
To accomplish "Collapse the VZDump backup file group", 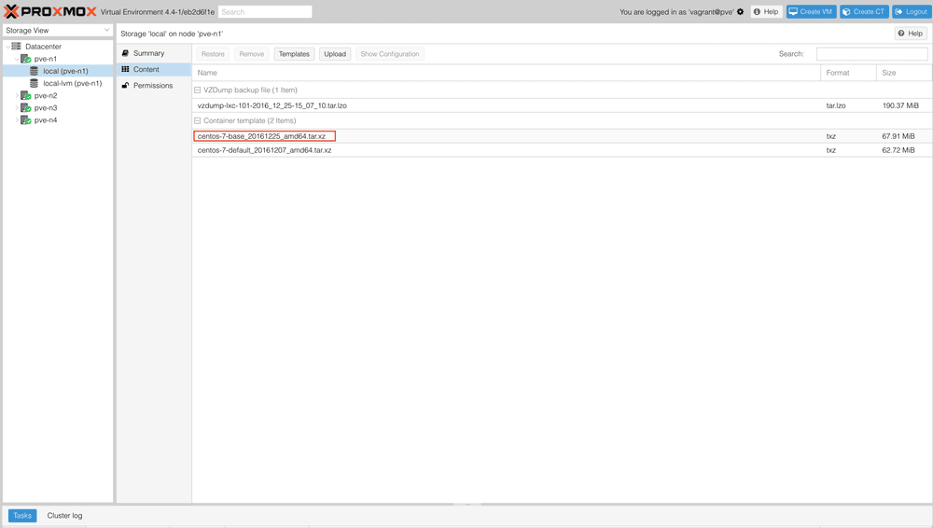I will (198, 90).
